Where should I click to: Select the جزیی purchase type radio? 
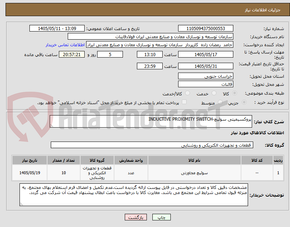pyautogui.click(x=244, y=102)
